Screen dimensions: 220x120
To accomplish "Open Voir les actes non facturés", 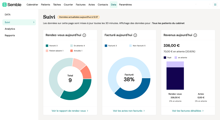I will (129, 111).
